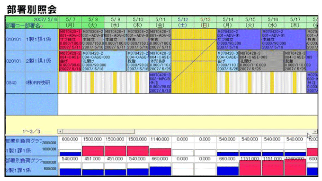Click light blue 曲げ task on 5/14
This screenshot has height=181, width=322.
coord(228,61)
